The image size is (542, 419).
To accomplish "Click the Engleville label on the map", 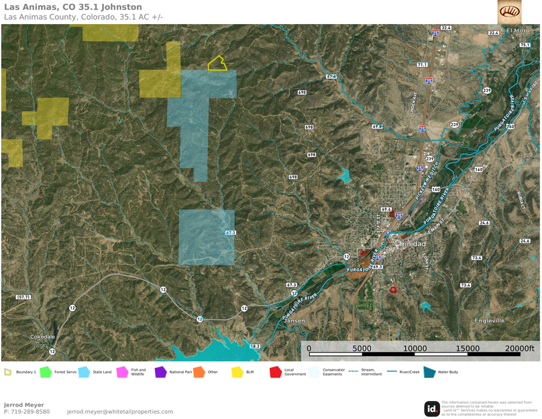I will 489,320.
